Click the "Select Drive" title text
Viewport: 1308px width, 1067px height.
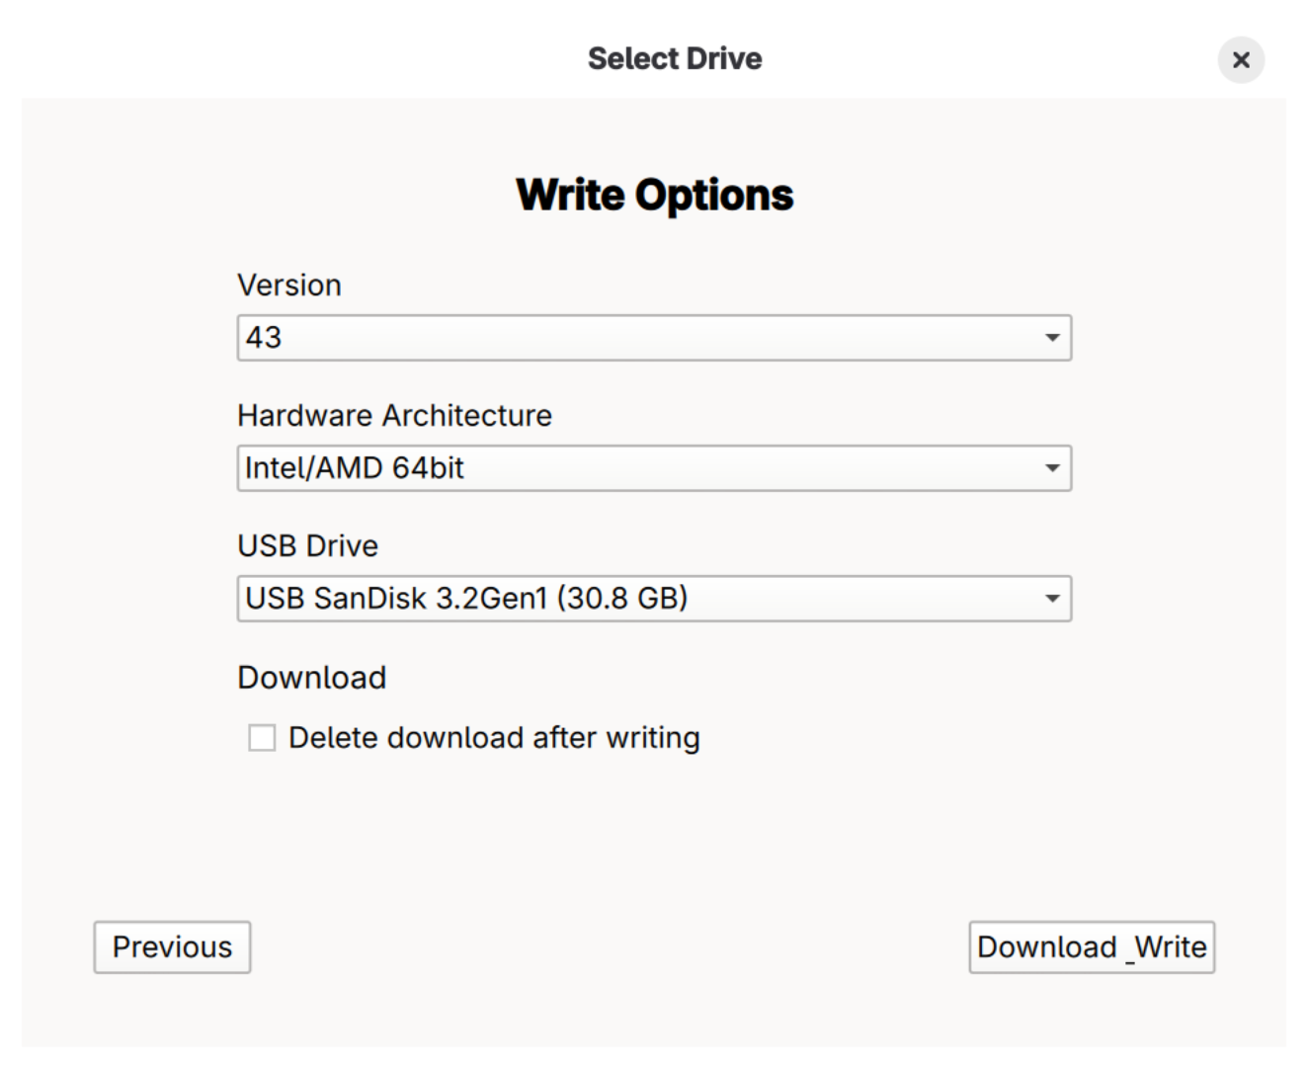click(x=675, y=59)
